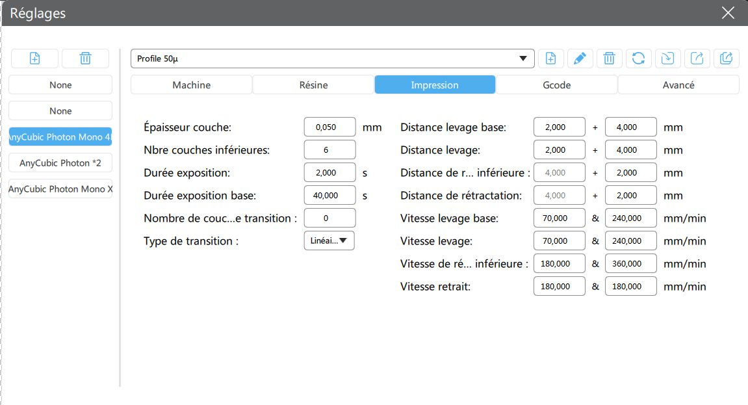Click the Épaisseur couche value field
748x405 pixels.
(x=329, y=127)
